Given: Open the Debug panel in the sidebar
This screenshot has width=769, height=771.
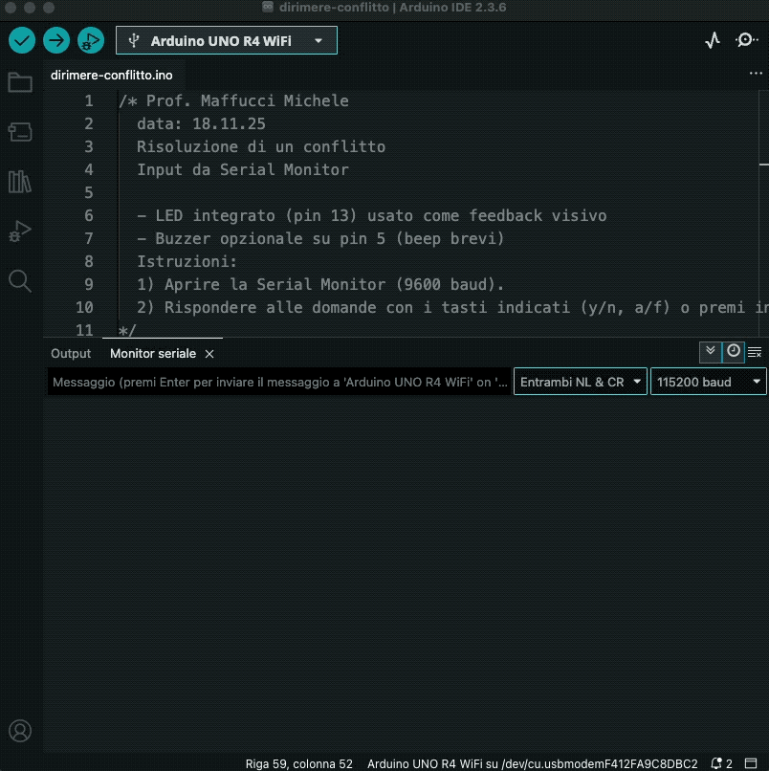Looking at the screenshot, I should (x=19, y=231).
